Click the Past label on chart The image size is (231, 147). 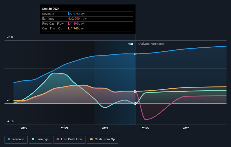(130, 44)
